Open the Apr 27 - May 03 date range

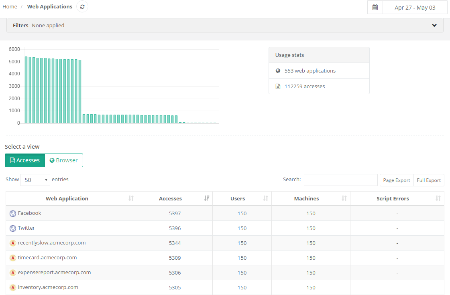click(x=415, y=8)
